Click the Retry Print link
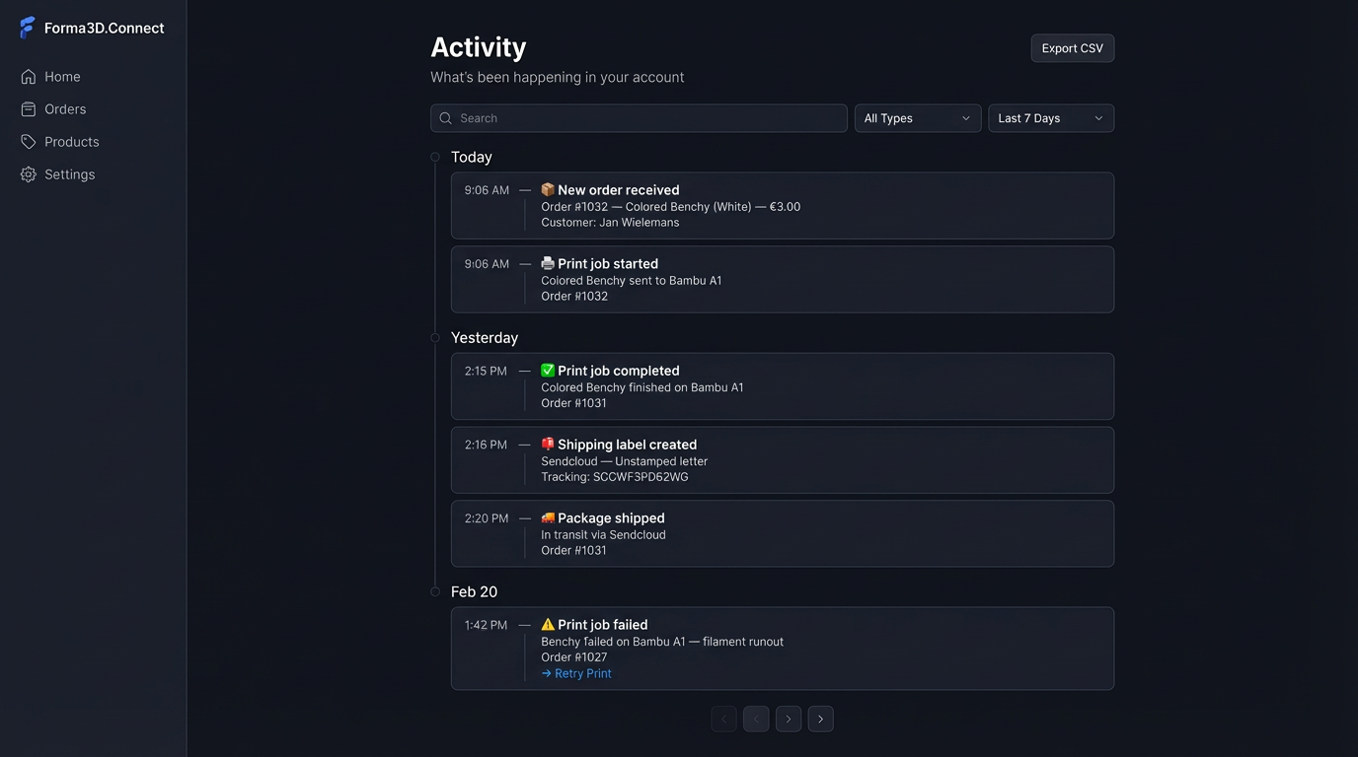 (576, 672)
